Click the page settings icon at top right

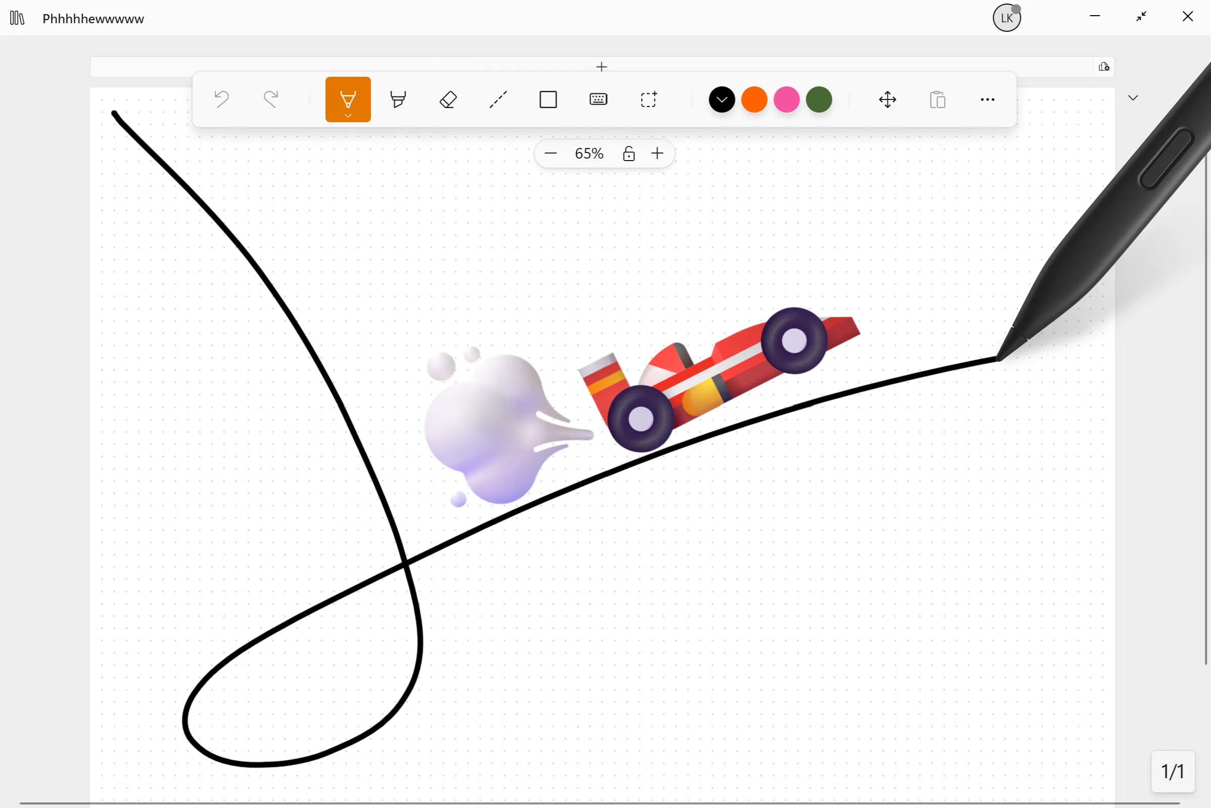pyautogui.click(x=1104, y=67)
